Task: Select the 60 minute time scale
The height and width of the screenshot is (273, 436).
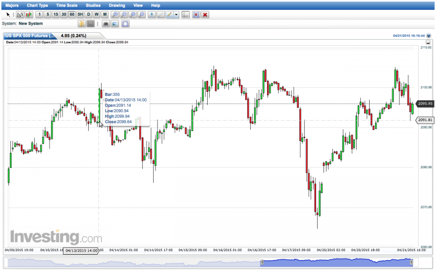Action: pos(72,14)
